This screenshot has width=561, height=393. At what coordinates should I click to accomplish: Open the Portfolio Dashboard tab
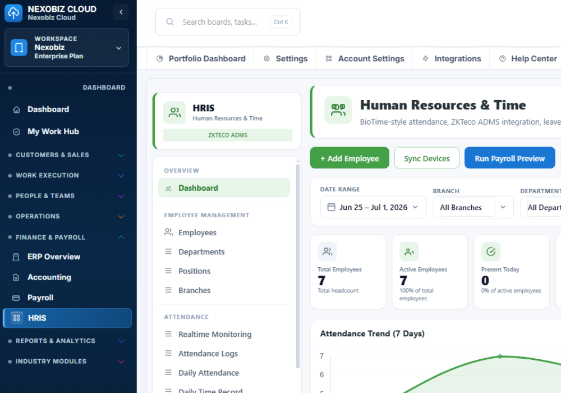click(x=201, y=59)
